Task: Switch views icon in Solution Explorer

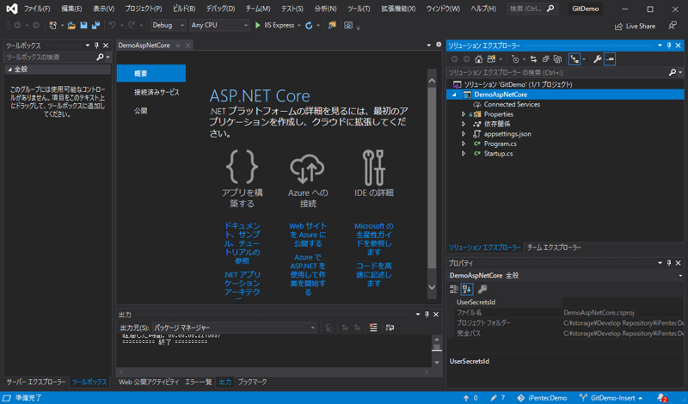Action: pyautogui.click(x=491, y=58)
